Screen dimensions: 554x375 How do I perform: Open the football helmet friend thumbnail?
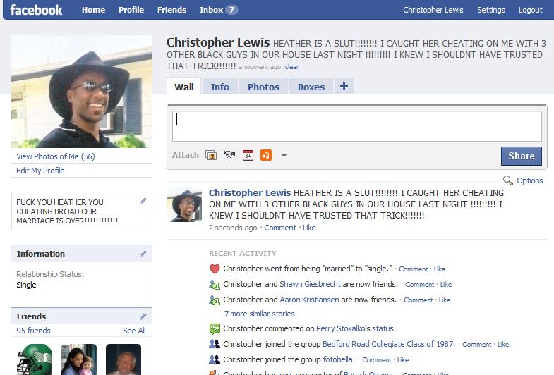coord(35,359)
